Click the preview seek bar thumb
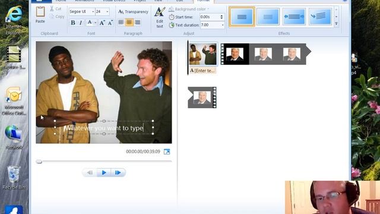380x214 pixels. (x=39, y=162)
